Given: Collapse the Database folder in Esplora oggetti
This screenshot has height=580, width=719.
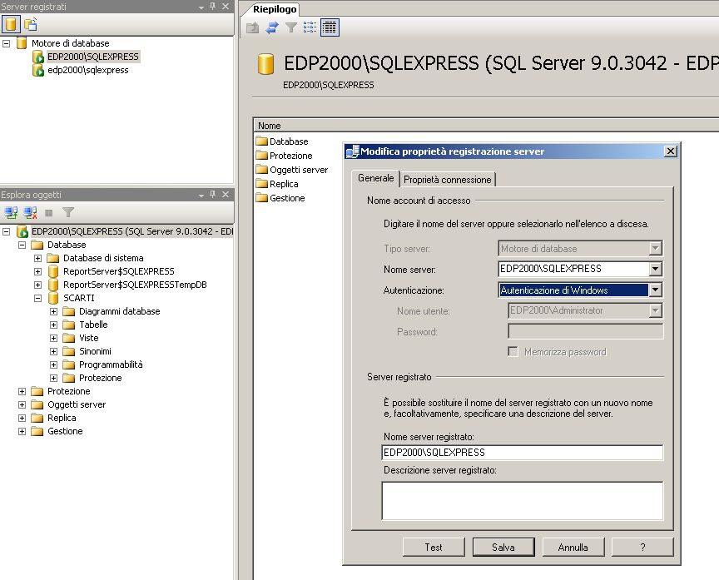Looking at the screenshot, I should coord(22,245).
